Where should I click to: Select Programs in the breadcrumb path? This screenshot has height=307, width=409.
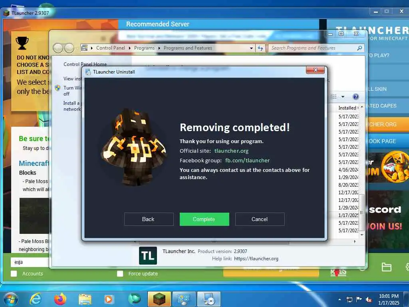point(144,48)
